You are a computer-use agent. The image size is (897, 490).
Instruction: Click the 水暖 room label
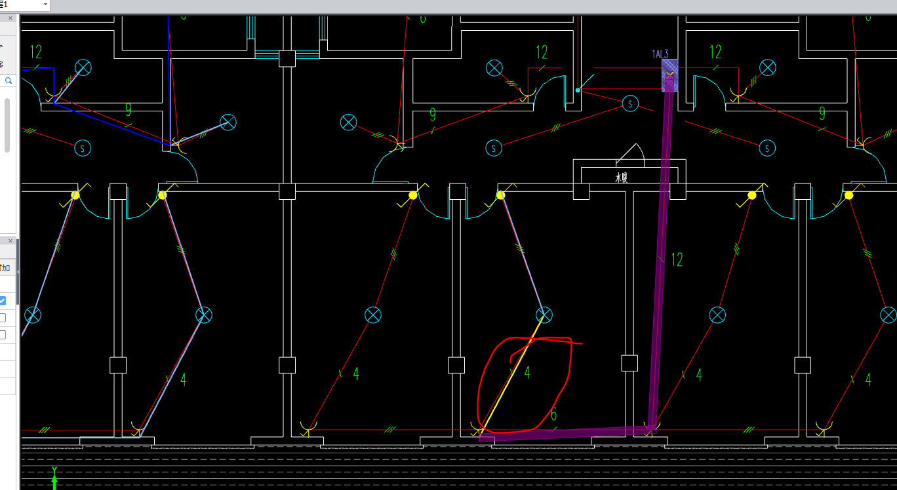coord(621,177)
